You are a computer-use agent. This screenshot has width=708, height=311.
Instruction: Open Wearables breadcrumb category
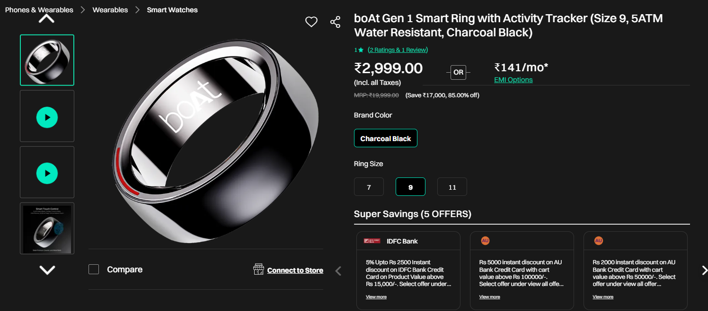pos(110,10)
